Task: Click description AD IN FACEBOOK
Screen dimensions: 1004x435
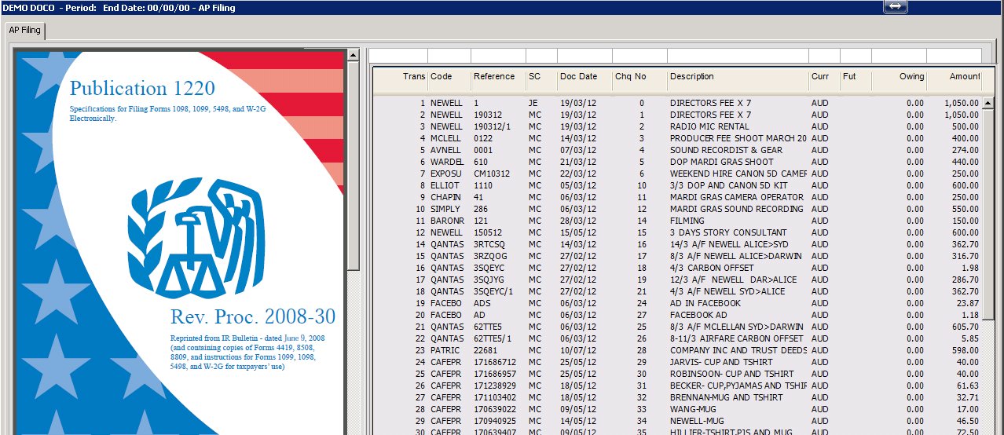Action: [x=705, y=303]
